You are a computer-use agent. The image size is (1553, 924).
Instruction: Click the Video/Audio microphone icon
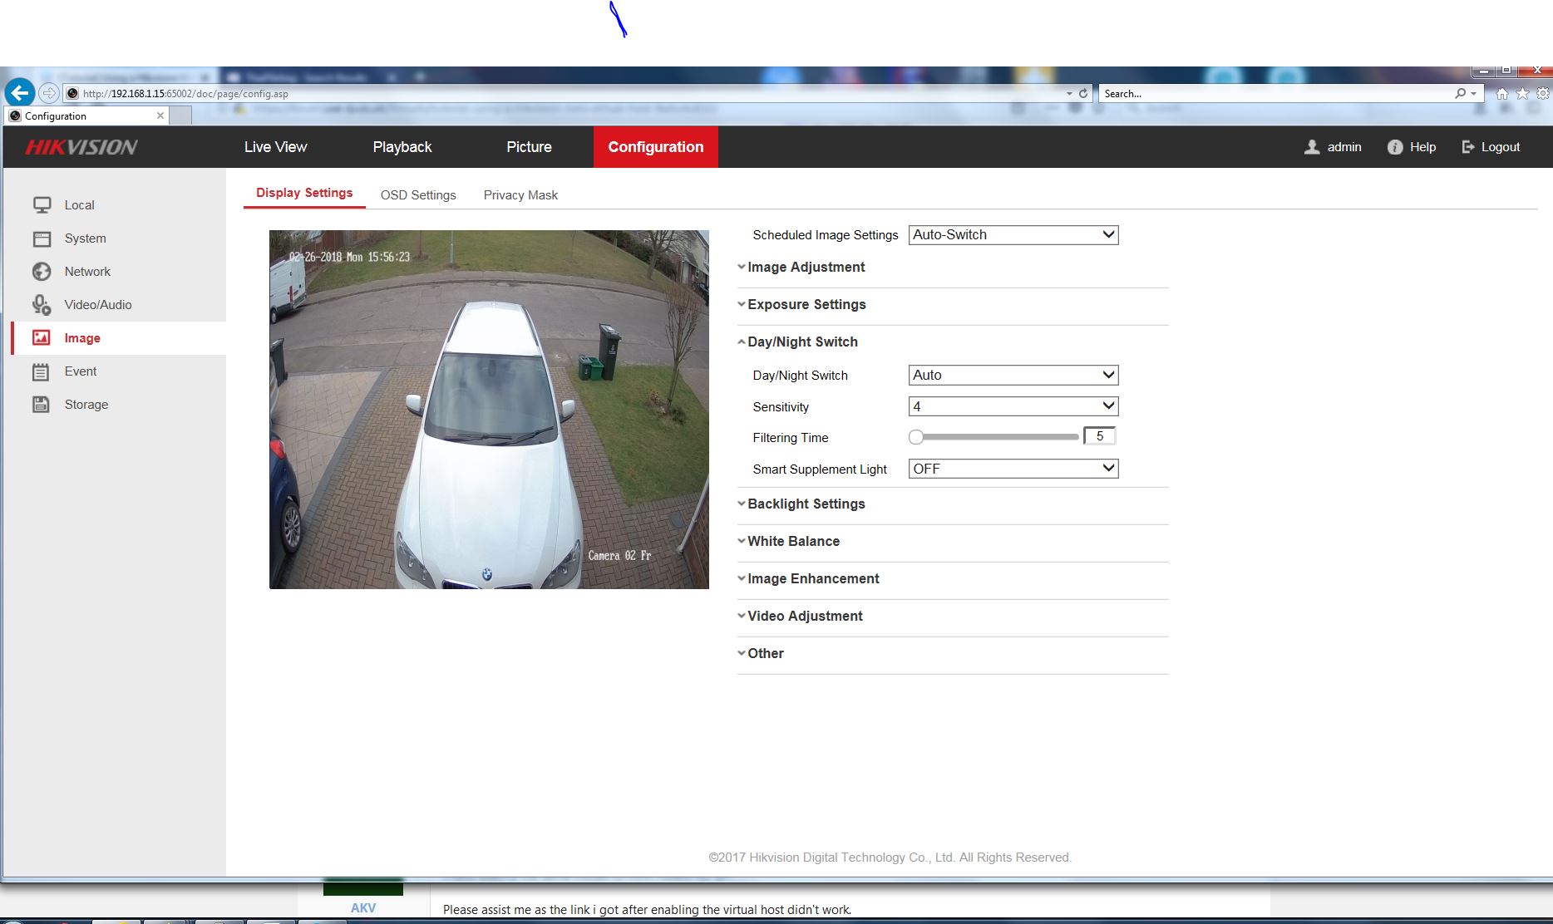[42, 305]
